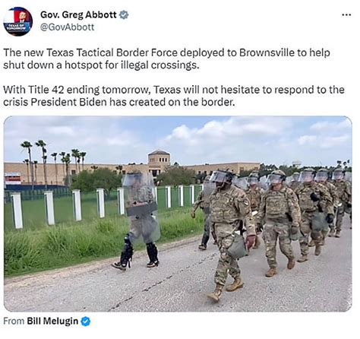Image resolution: width=360 pixels, height=339 pixels.
Task: Click the tan building tower in the video
Action: 159,162
